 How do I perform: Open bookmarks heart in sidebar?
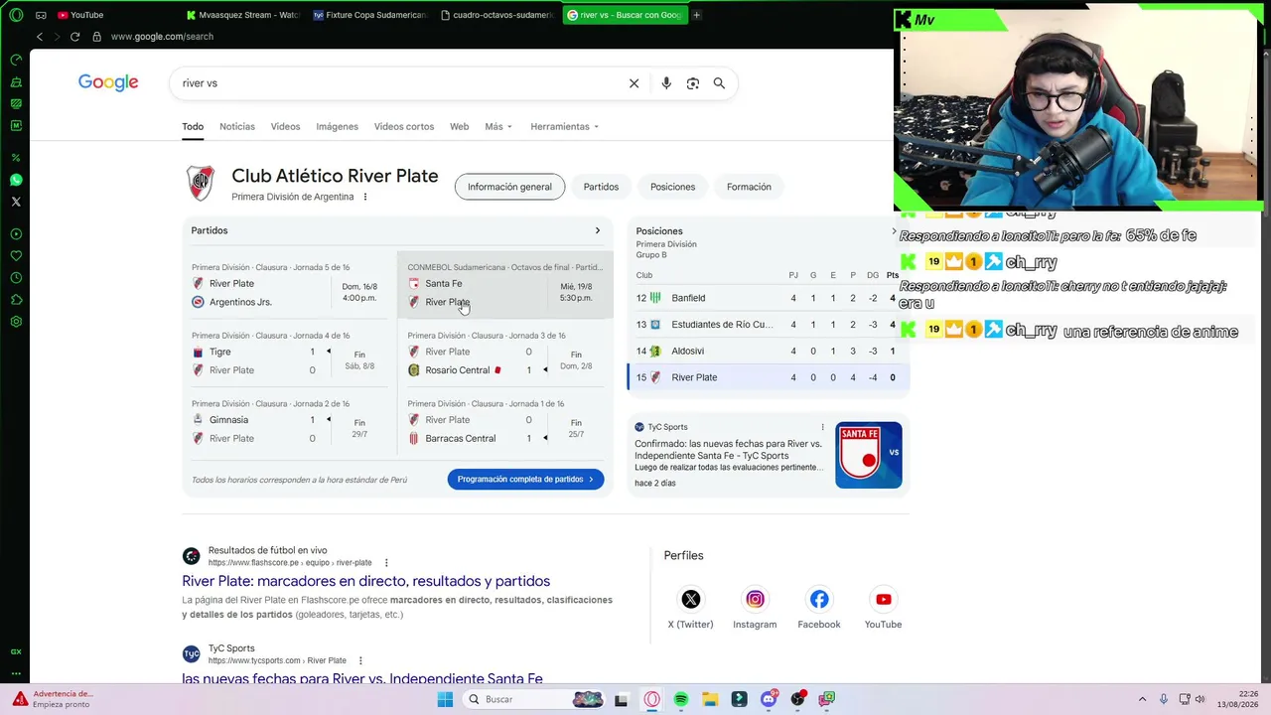(16, 256)
